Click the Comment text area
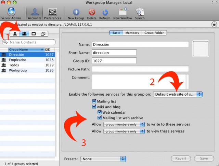 coord(139,82)
